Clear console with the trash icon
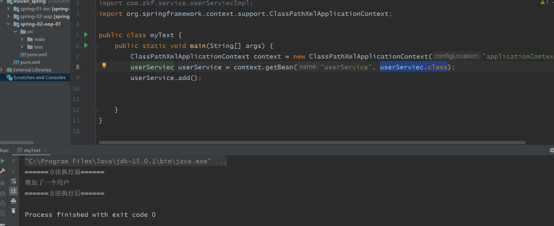The image size is (554, 226). (x=13, y=211)
